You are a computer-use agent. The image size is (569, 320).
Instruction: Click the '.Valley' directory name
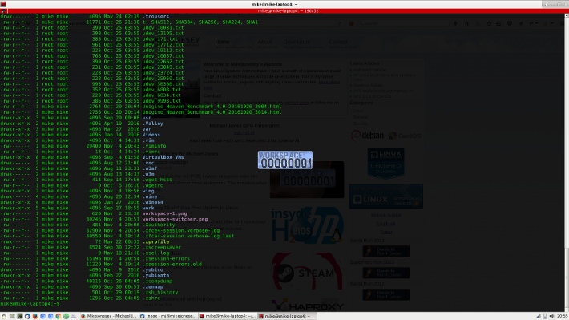[153, 124]
